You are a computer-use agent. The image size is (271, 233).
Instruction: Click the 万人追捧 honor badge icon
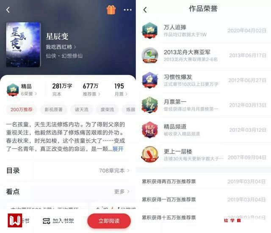[x=149, y=30]
